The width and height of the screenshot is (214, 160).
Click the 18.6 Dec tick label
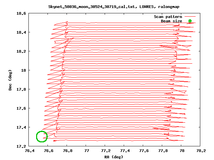[21, 13]
